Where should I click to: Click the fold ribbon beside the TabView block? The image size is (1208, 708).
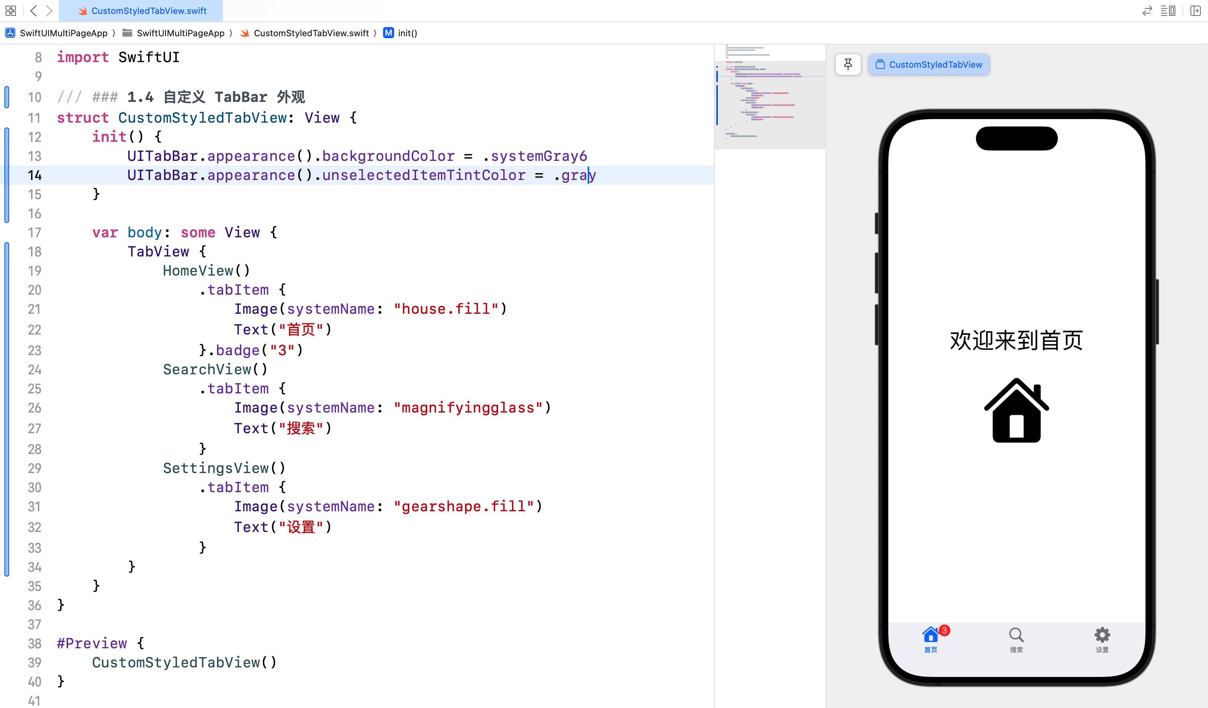point(7,409)
